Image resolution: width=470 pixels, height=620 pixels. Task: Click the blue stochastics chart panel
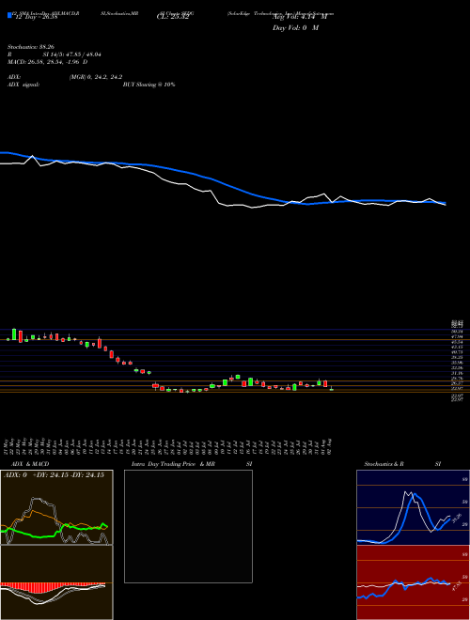click(413, 507)
